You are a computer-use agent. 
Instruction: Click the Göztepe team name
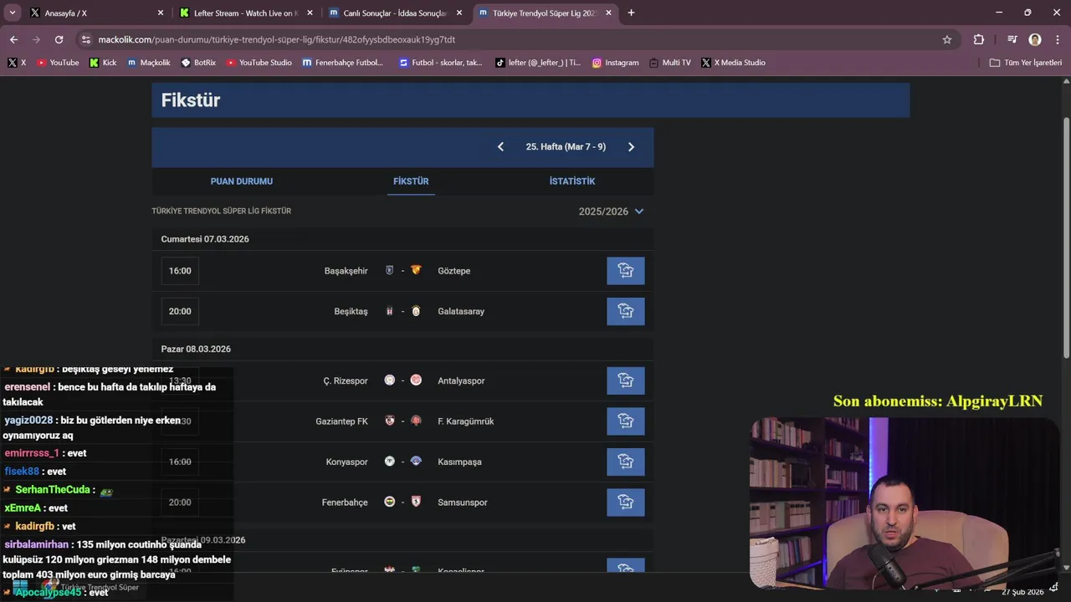[454, 271]
